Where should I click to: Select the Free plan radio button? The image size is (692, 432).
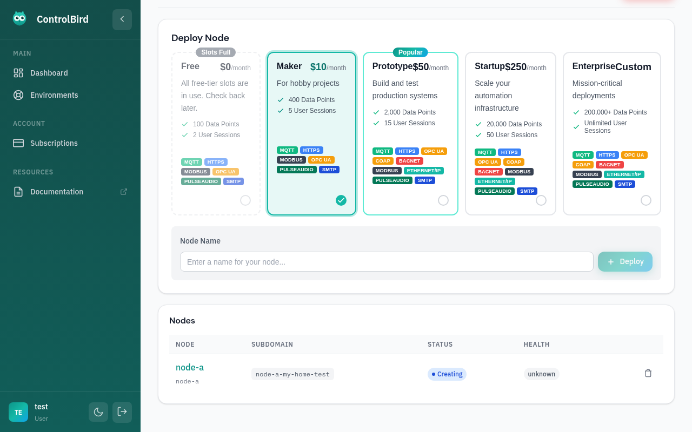coord(245,200)
